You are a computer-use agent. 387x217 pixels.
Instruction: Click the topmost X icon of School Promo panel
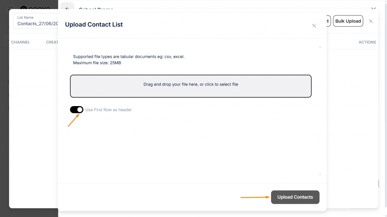click(x=373, y=8)
